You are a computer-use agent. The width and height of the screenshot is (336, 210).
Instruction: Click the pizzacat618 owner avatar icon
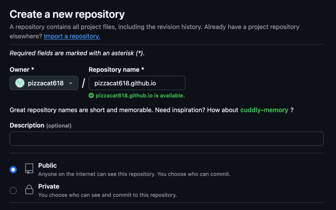point(20,83)
